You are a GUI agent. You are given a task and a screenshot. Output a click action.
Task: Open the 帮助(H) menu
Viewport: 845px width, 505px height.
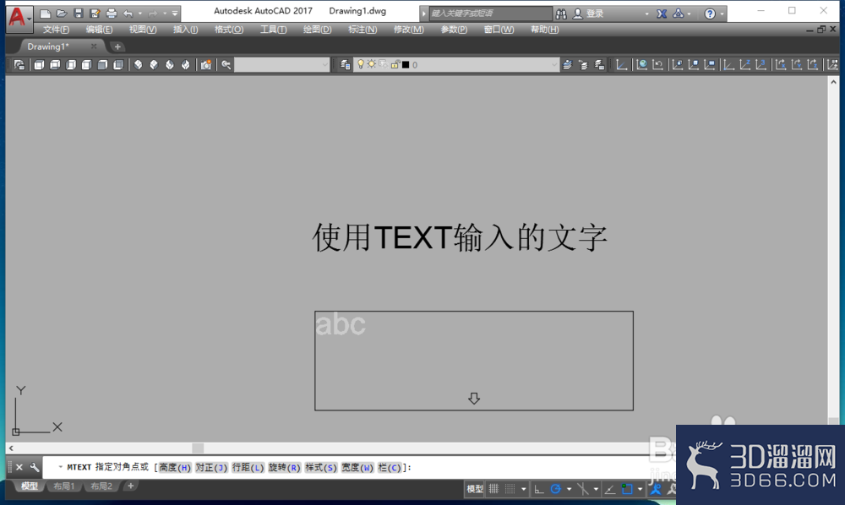544,30
